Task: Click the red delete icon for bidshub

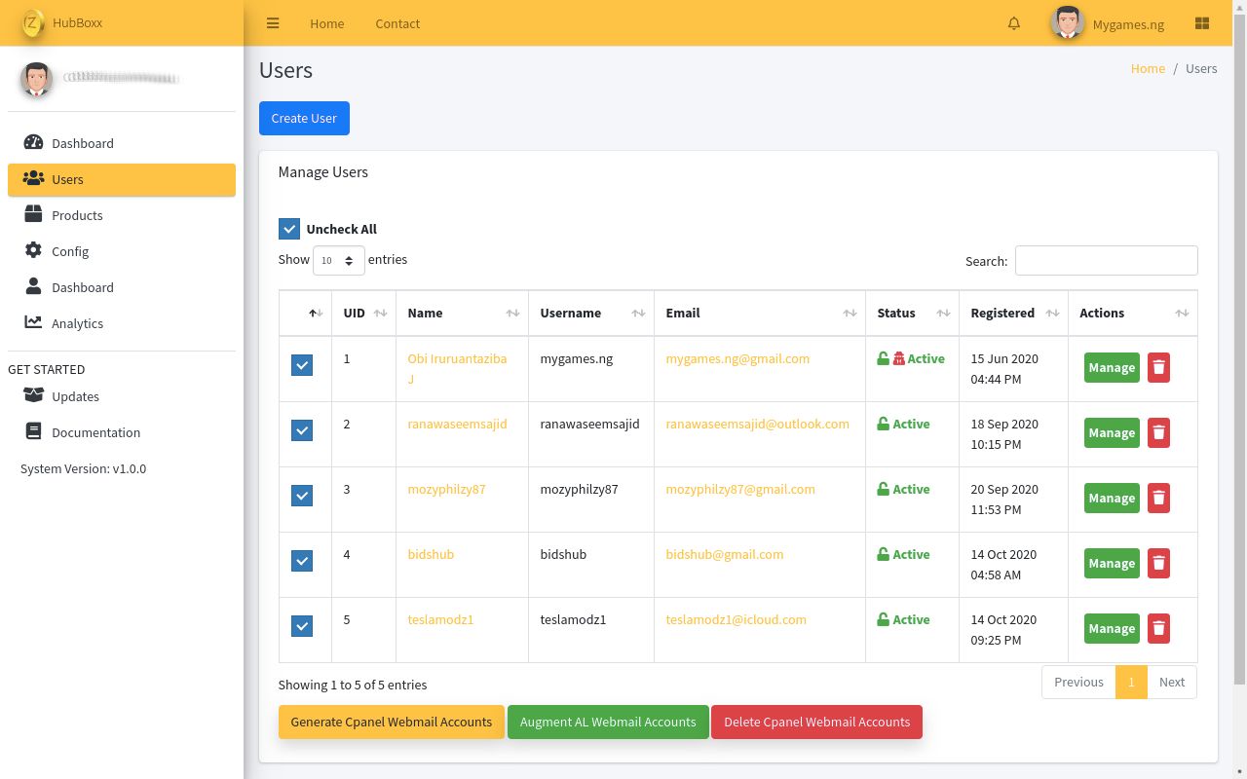Action: 1158,563
